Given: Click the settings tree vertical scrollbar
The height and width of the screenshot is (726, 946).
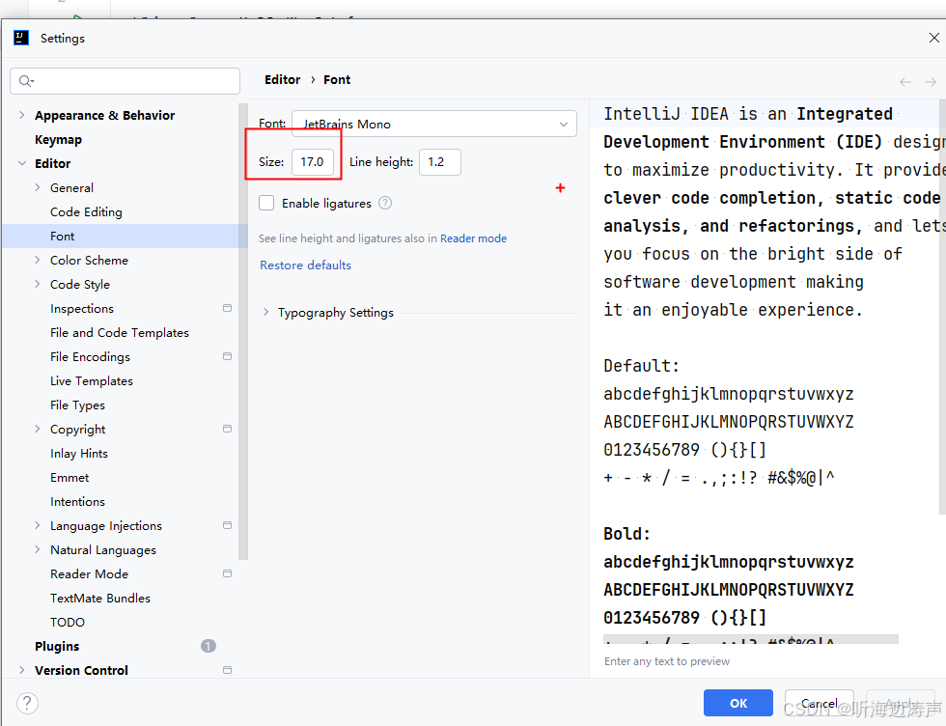Looking at the screenshot, I should (x=243, y=332).
